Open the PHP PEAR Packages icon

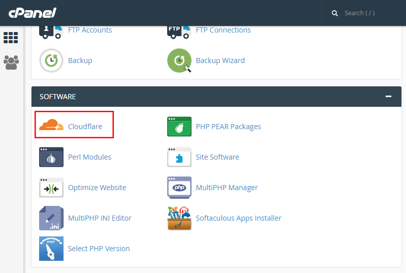pos(179,127)
